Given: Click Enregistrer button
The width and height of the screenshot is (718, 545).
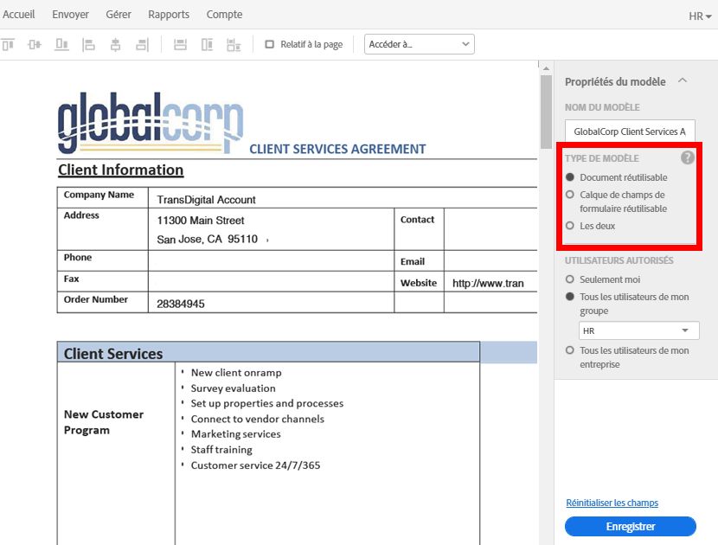Looking at the screenshot, I should [631, 526].
